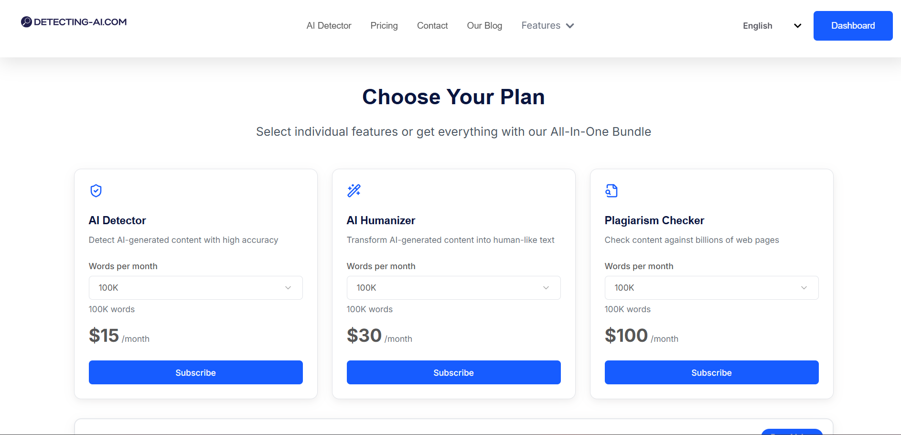Open the Pricing nav link
The image size is (901, 435).
click(x=384, y=26)
